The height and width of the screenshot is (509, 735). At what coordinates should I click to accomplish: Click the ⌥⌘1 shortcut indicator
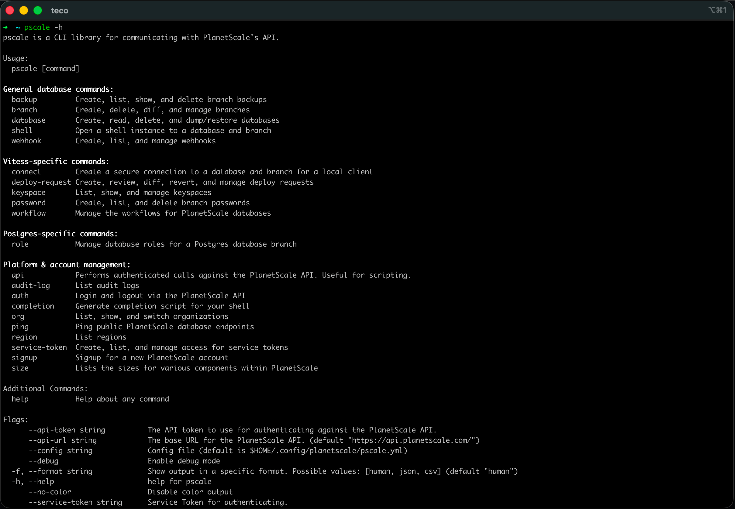click(x=717, y=10)
